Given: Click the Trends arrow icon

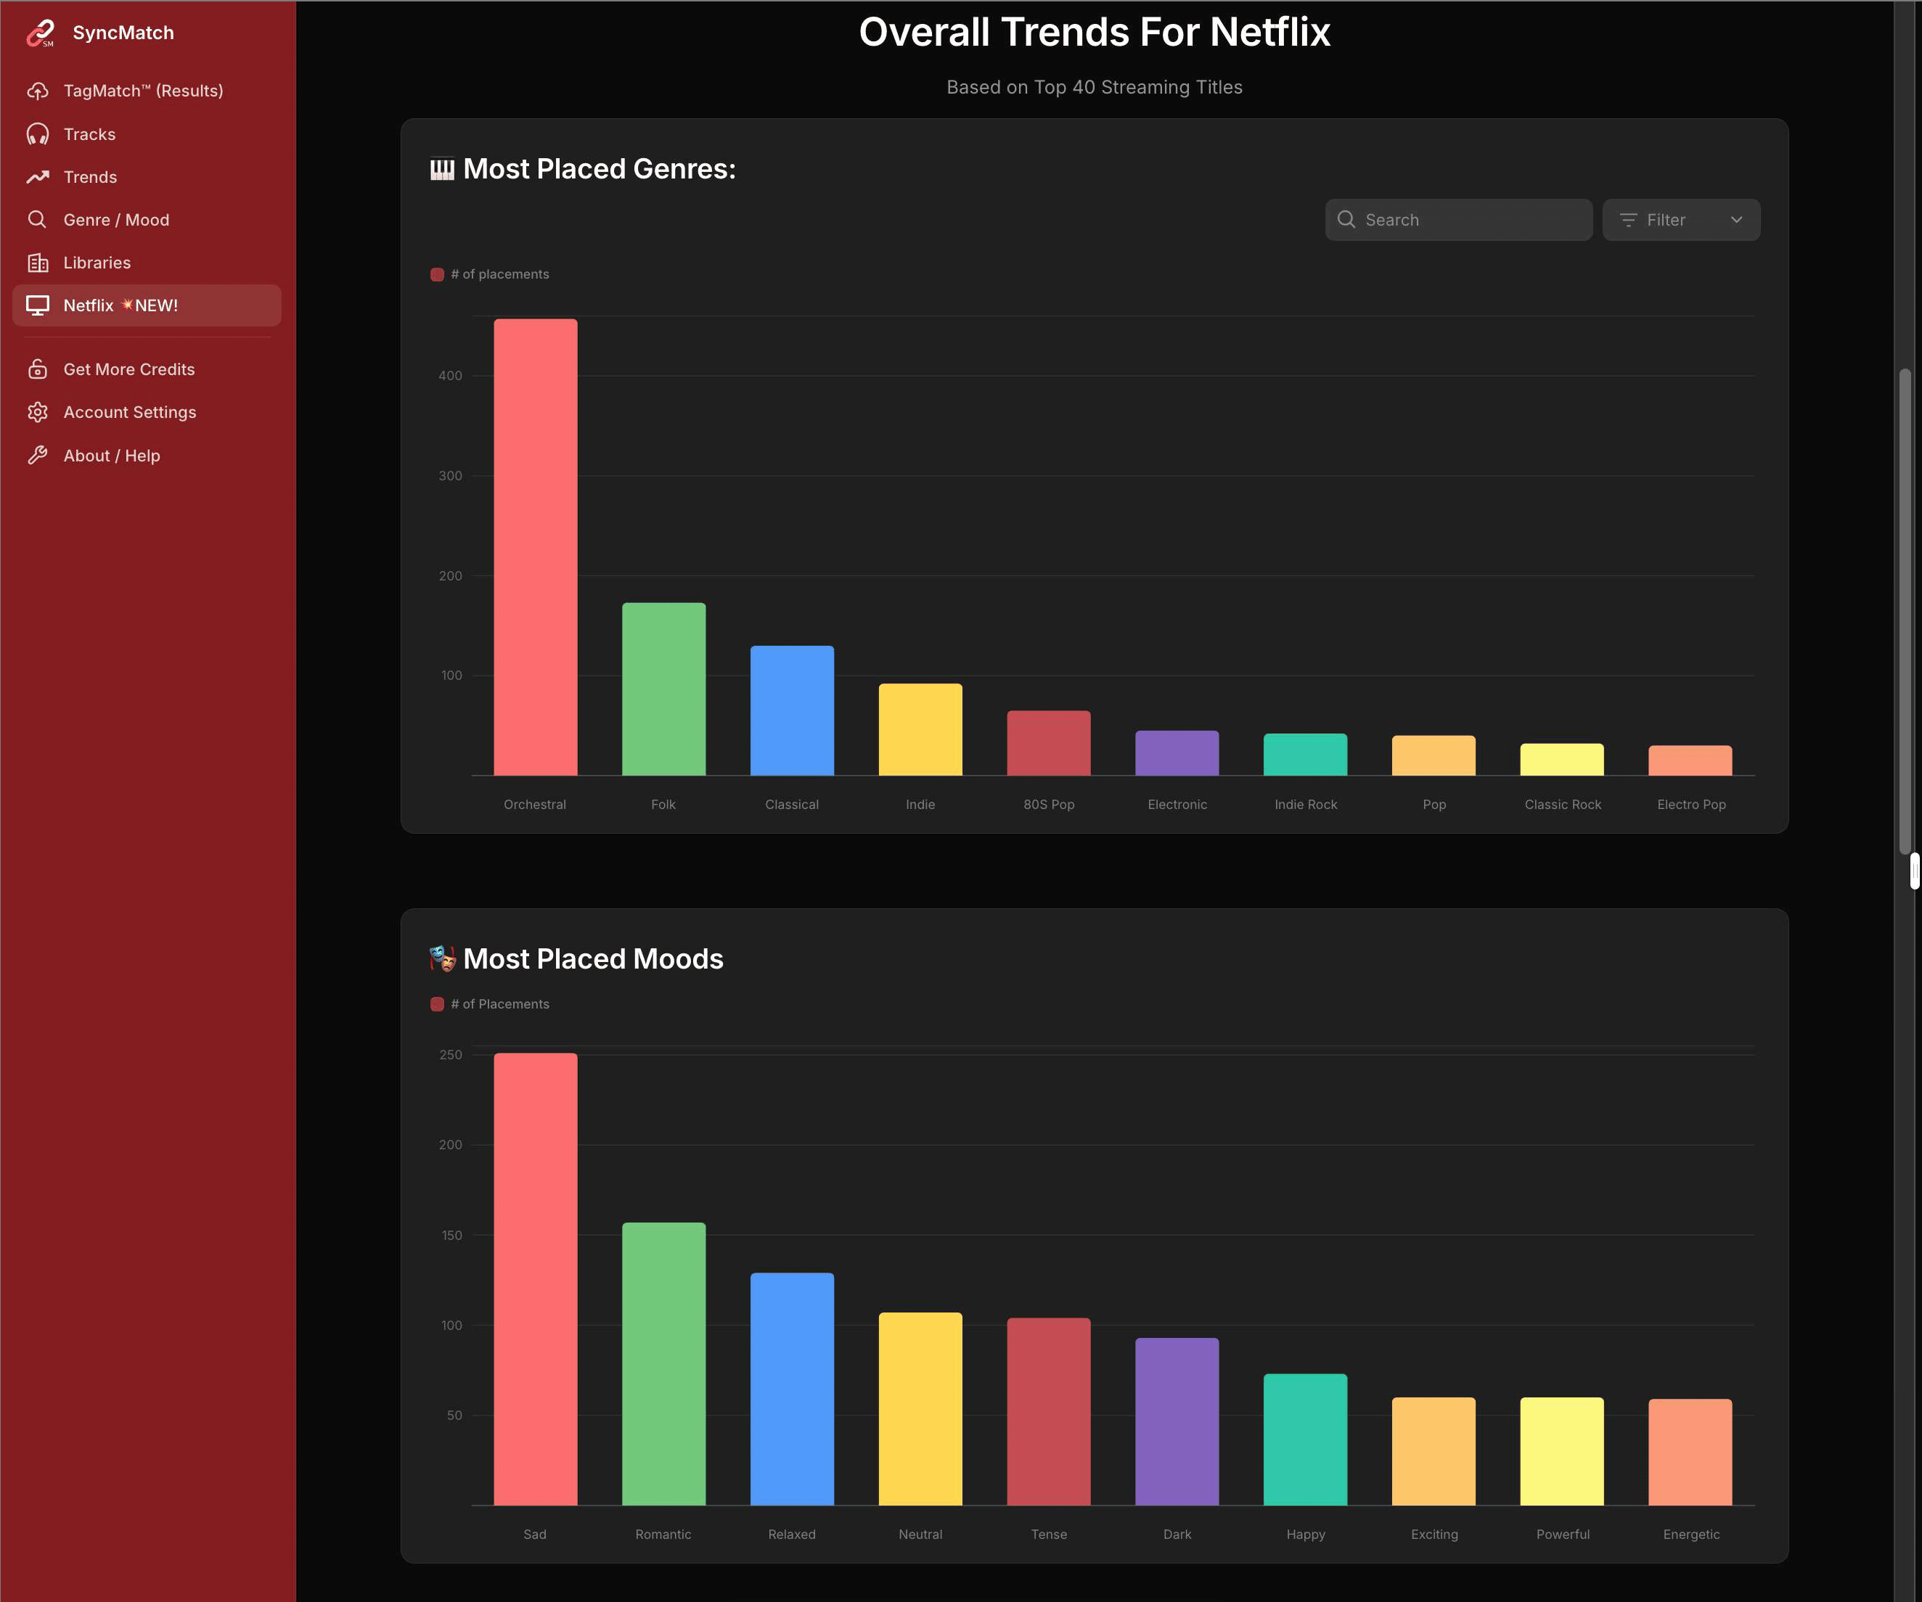Looking at the screenshot, I should pyautogui.click(x=38, y=178).
